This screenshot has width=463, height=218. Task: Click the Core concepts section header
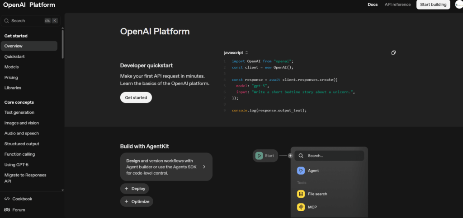pyautogui.click(x=19, y=102)
